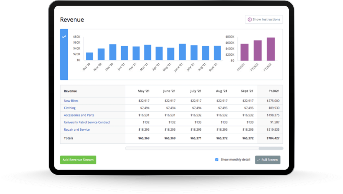Click the June '21 blue bar

click(x=182, y=52)
